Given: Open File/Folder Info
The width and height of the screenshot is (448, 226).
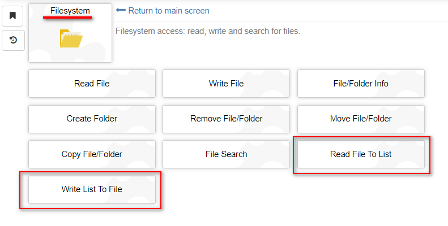Looking at the screenshot, I should (x=361, y=84).
